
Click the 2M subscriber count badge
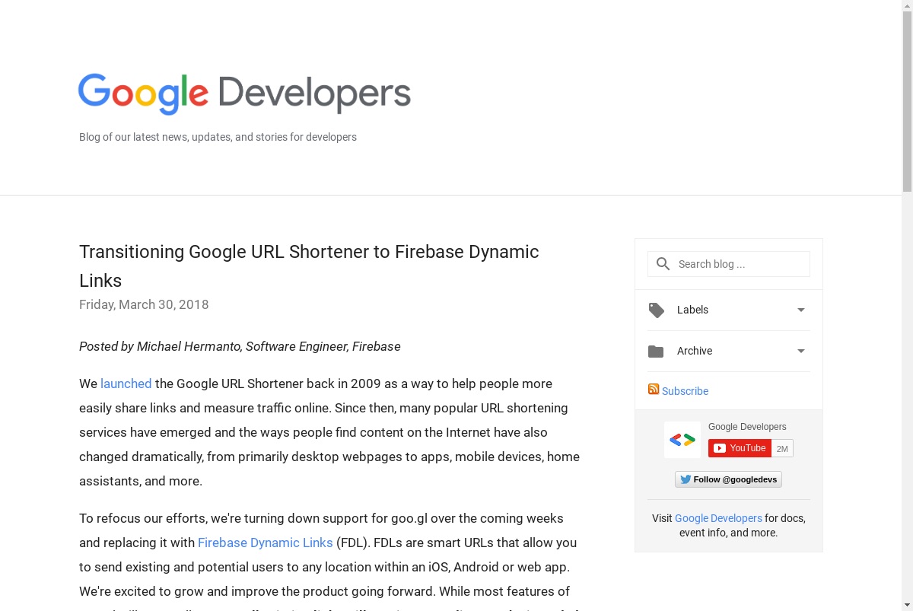782,448
